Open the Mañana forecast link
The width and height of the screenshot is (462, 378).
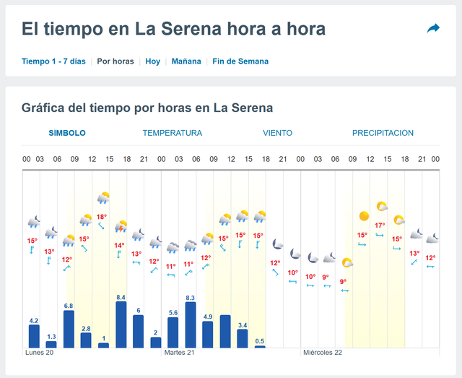point(186,61)
